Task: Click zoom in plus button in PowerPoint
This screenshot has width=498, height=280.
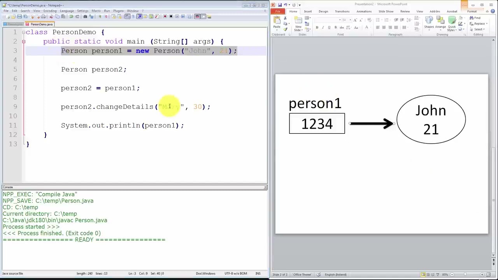Action: click(x=482, y=275)
